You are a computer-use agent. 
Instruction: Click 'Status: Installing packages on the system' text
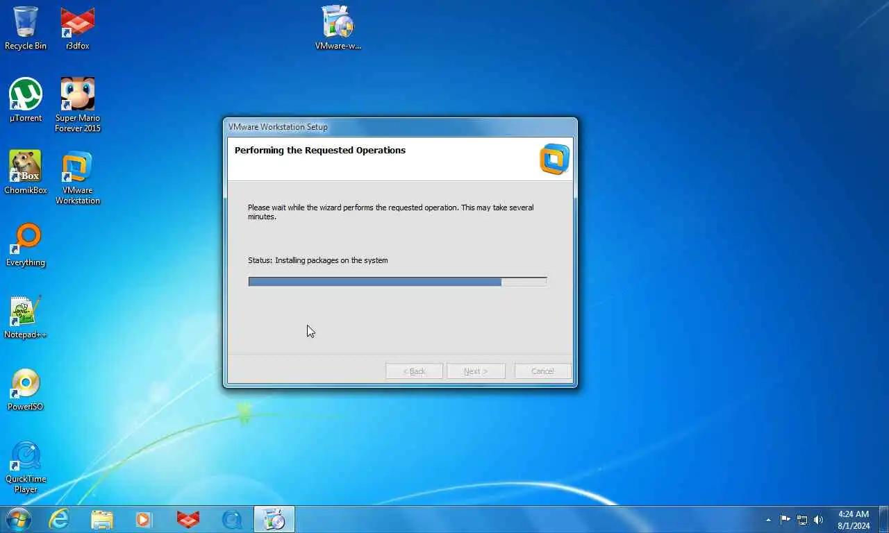318,260
